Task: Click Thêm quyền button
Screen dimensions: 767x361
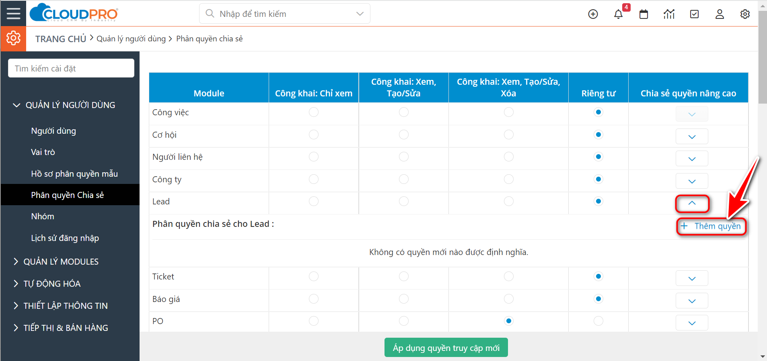Action: (x=711, y=226)
